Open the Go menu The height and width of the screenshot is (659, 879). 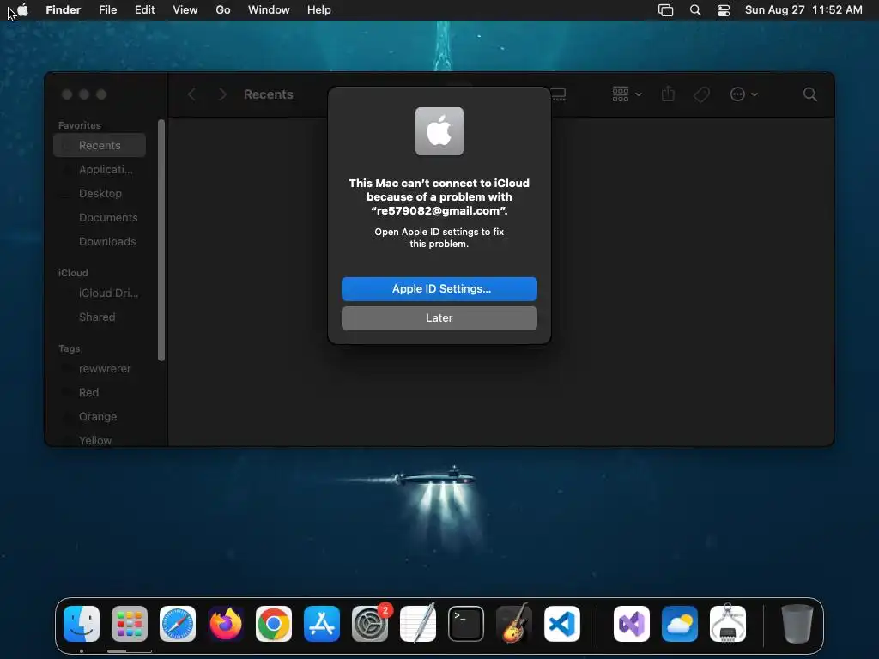(223, 10)
